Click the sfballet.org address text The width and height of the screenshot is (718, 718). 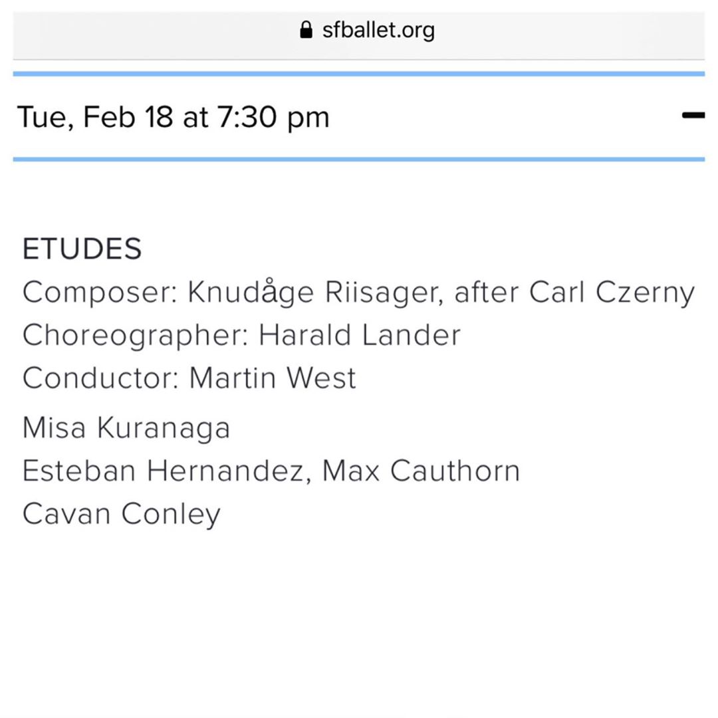click(378, 30)
